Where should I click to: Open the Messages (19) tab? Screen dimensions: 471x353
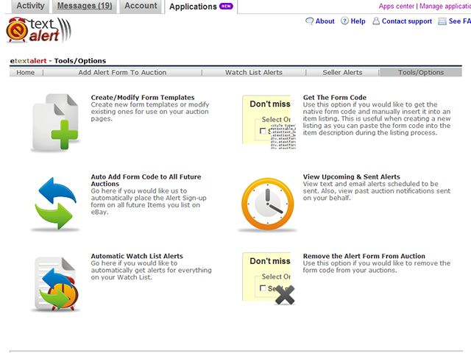(x=85, y=6)
